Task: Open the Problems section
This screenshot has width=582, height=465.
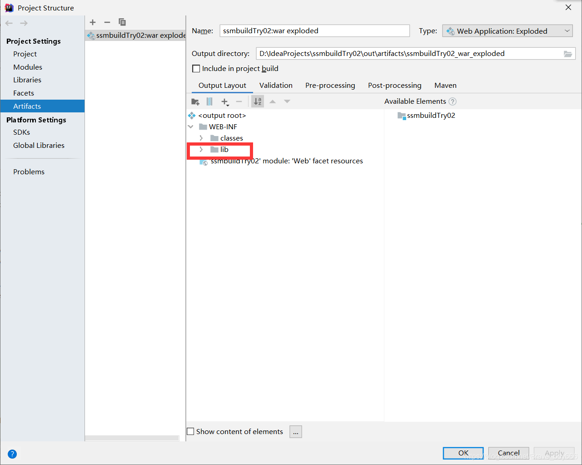Action: (x=29, y=172)
